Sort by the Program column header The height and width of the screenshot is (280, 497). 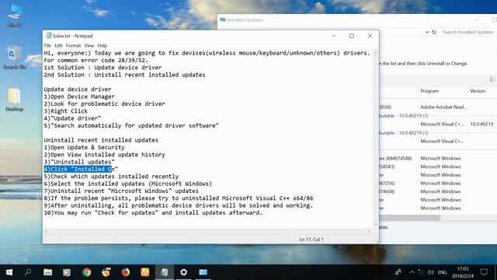click(429, 91)
